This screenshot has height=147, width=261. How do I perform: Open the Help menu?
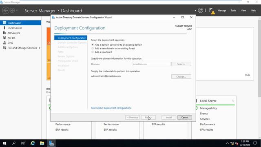254,11
